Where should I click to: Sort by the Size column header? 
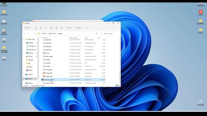(99, 38)
